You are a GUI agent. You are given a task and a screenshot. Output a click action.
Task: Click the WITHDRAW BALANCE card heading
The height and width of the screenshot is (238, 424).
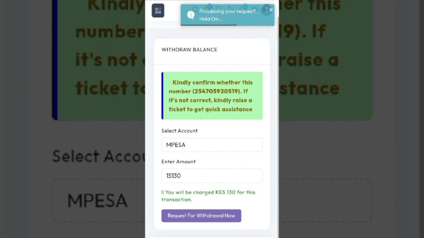189,50
